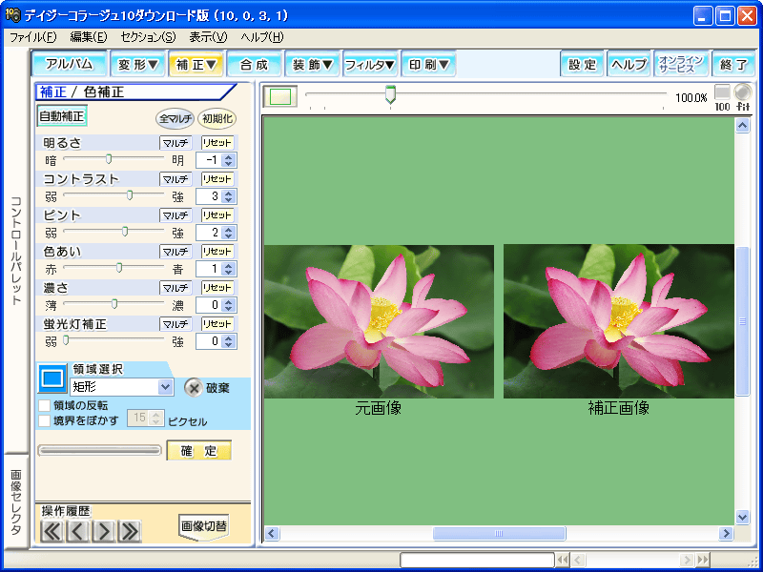Screen dimensions: 763x572
Task: Click the 合成 button
Action: click(x=254, y=64)
